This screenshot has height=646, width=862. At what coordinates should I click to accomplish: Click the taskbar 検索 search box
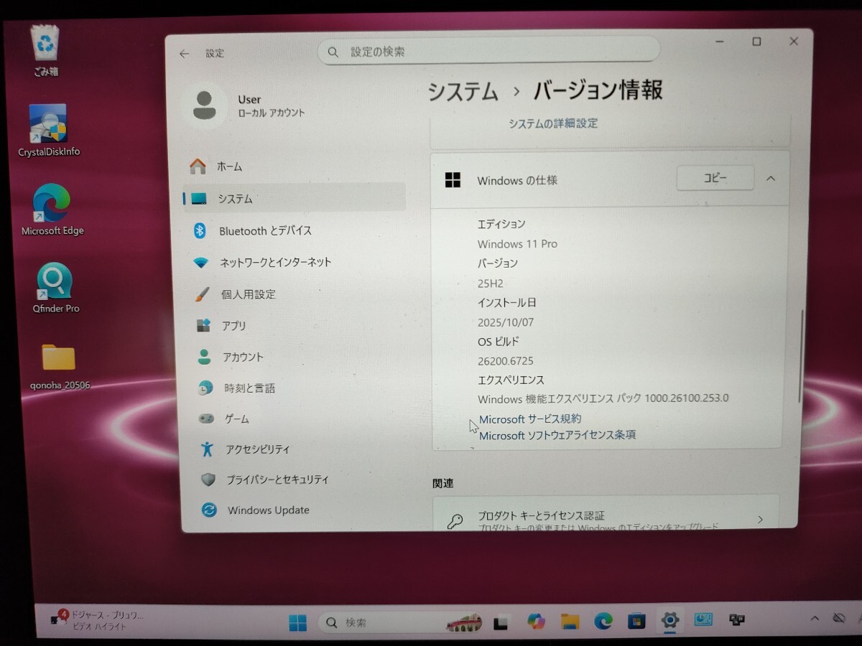click(x=400, y=623)
